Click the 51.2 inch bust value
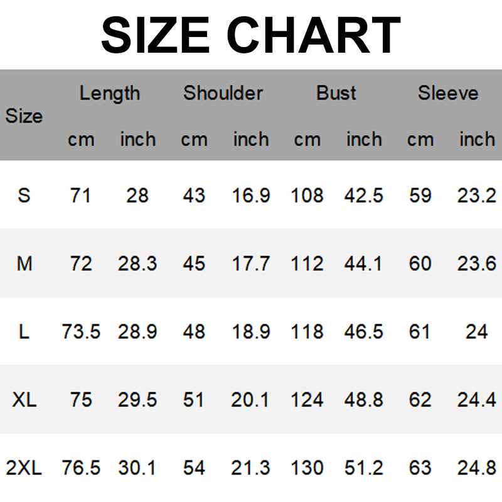Viewport: 502px width, 502px height. (363, 467)
